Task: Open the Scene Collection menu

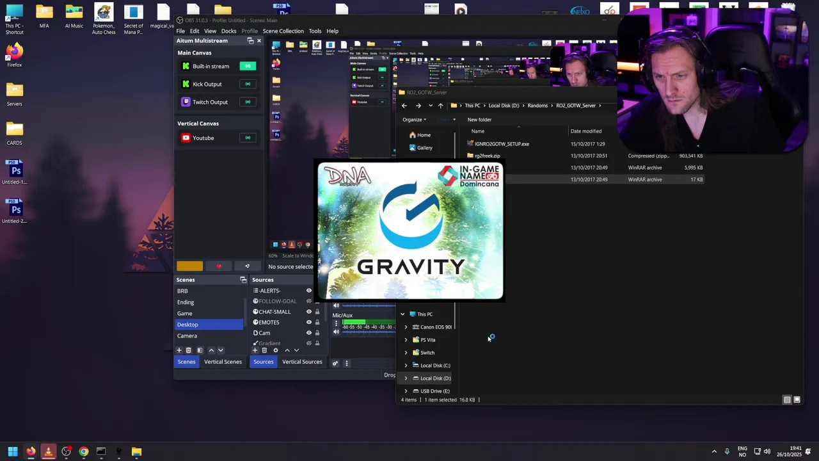Action: (283, 31)
